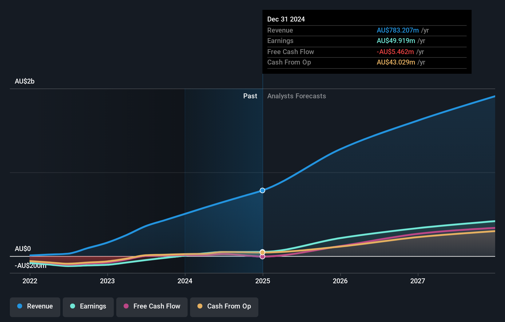Toggle the Earnings series legend button
Viewport: 505px width, 322px height.
tap(88, 307)
